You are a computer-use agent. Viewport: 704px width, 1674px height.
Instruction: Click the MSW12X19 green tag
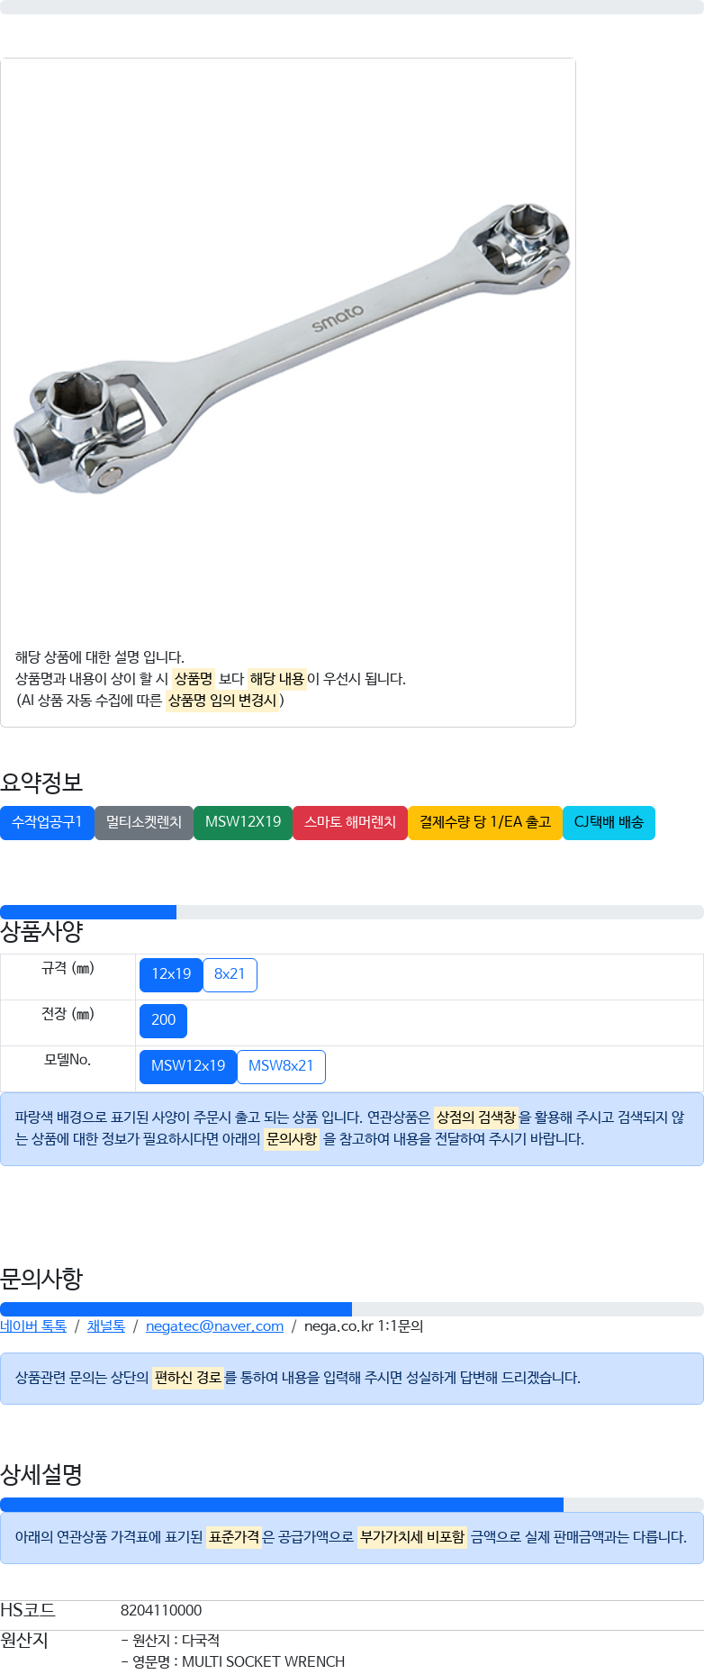click(x=243, y=822)
